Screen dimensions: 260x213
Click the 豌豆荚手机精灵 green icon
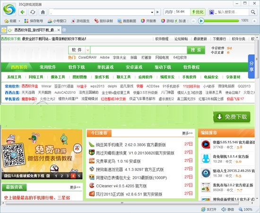pyautogui.click(x=92, y=144)
